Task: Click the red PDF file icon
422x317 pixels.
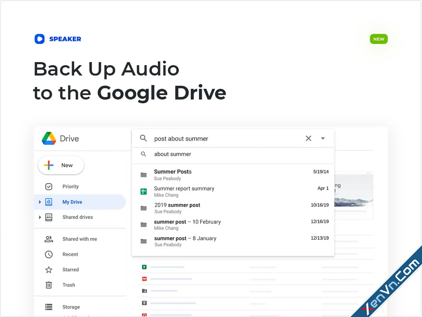Action: click(144, 279)
